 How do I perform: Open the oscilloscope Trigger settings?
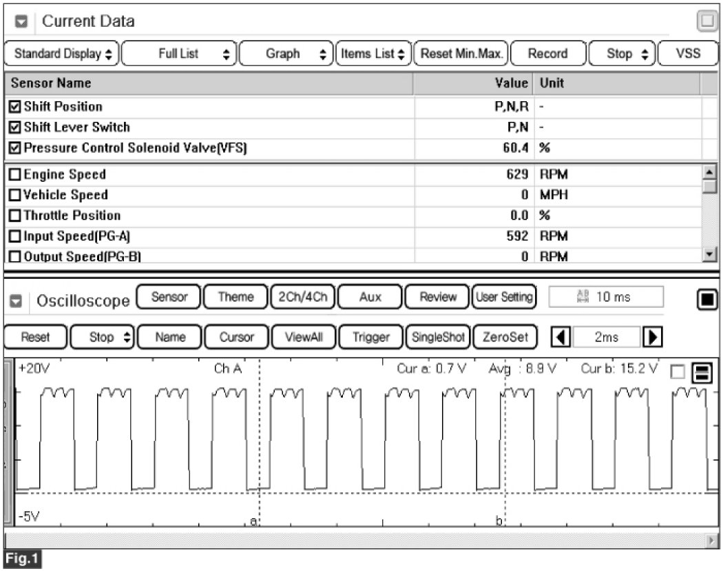click(x=370, y=338)
